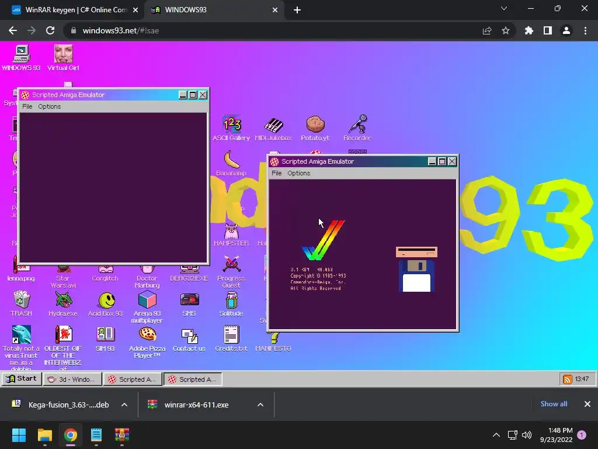Switch to the '3d - Windo...' taskbar button
Viewport: 598px width, 449px height.
(72, 379)
